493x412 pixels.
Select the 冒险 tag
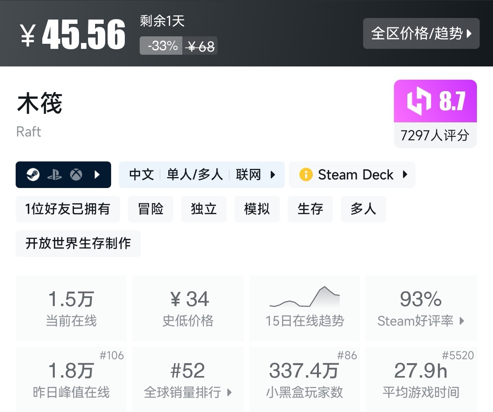tap(151, 209)
